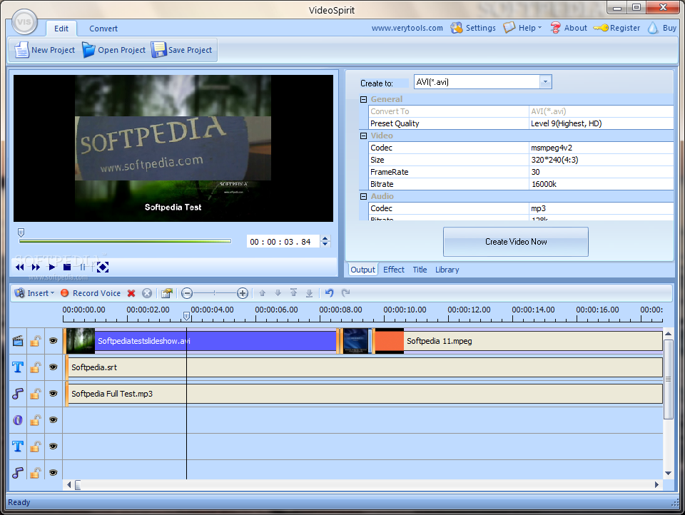Undo the last timeline action
The width and height of the screenshot is (685, 515).
point(330,292)
